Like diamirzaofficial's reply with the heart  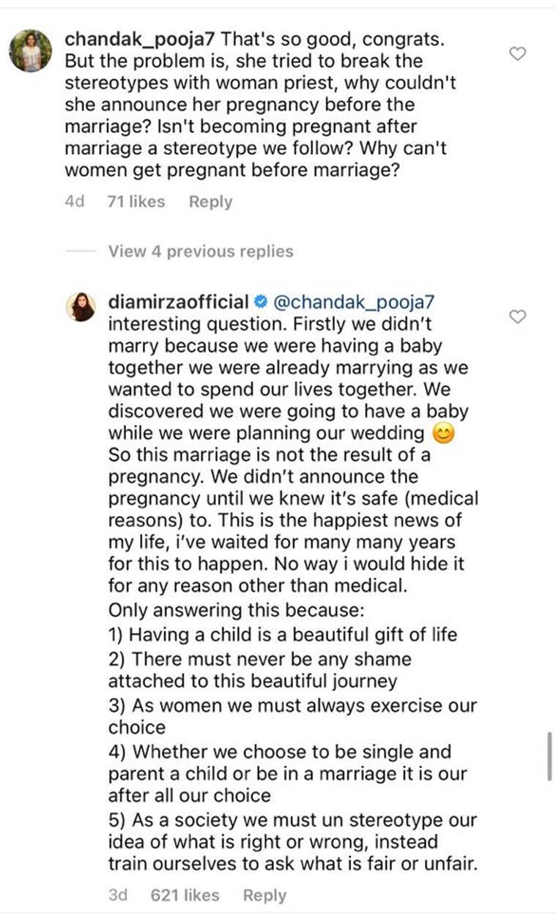click(x=518, y=317)
